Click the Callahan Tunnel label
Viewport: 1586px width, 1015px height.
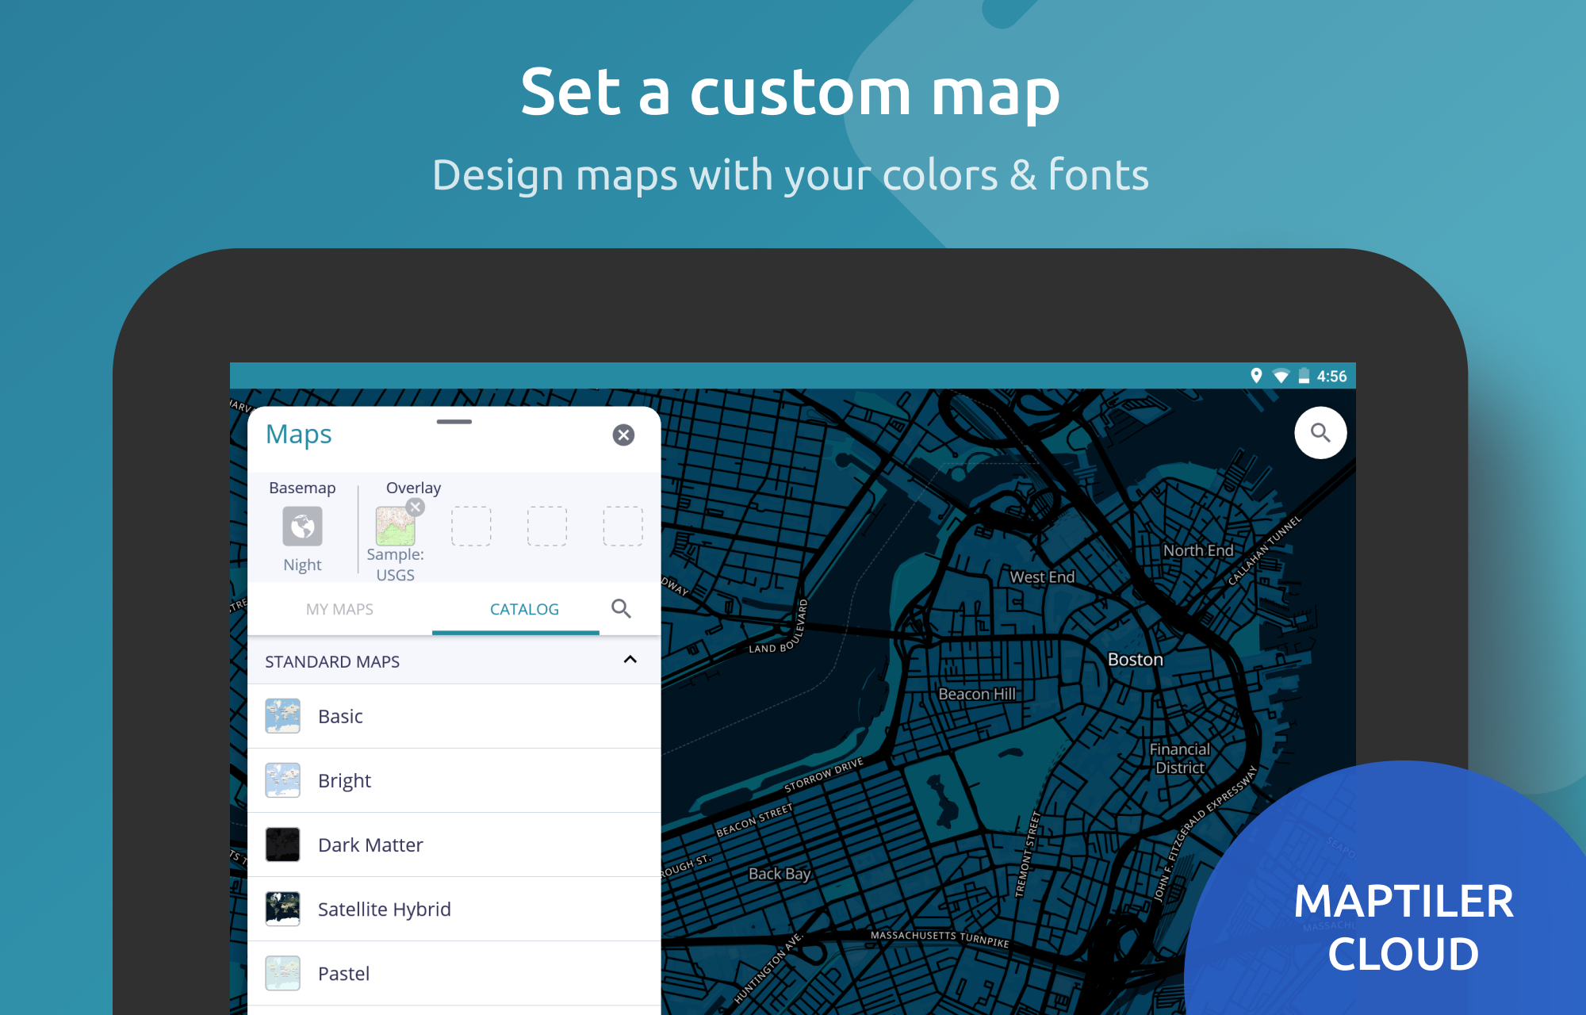click(1265, 550)
